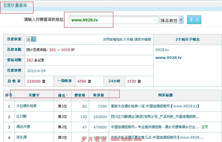The width and height of the screenshot is (222, 142).
Task: Click the 一周收录 label
Action: (x=64, y=81)
